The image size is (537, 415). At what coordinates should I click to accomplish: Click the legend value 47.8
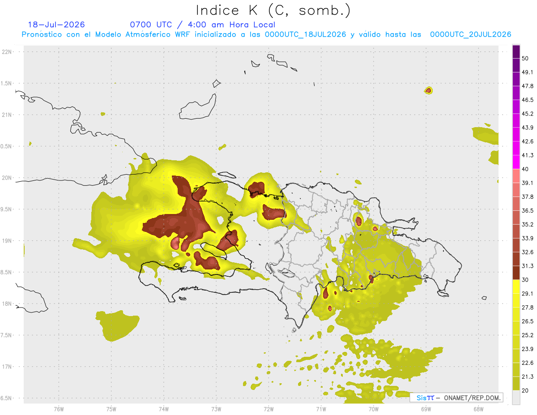tap(528, 86)
